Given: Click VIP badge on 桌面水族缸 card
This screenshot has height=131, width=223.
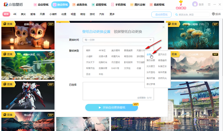Looking at the screenshot, I should pos(51,55).
